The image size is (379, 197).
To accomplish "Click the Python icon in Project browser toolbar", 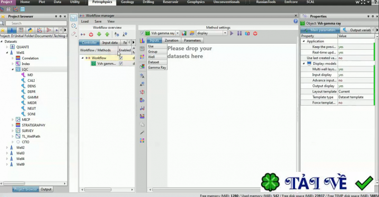I will (x=30, y=30).
